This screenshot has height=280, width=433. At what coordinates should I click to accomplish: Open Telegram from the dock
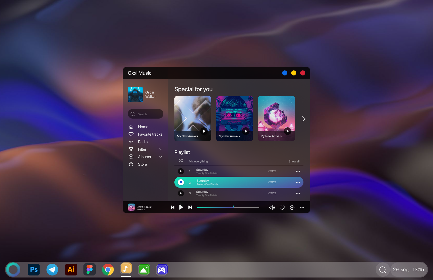52,269
